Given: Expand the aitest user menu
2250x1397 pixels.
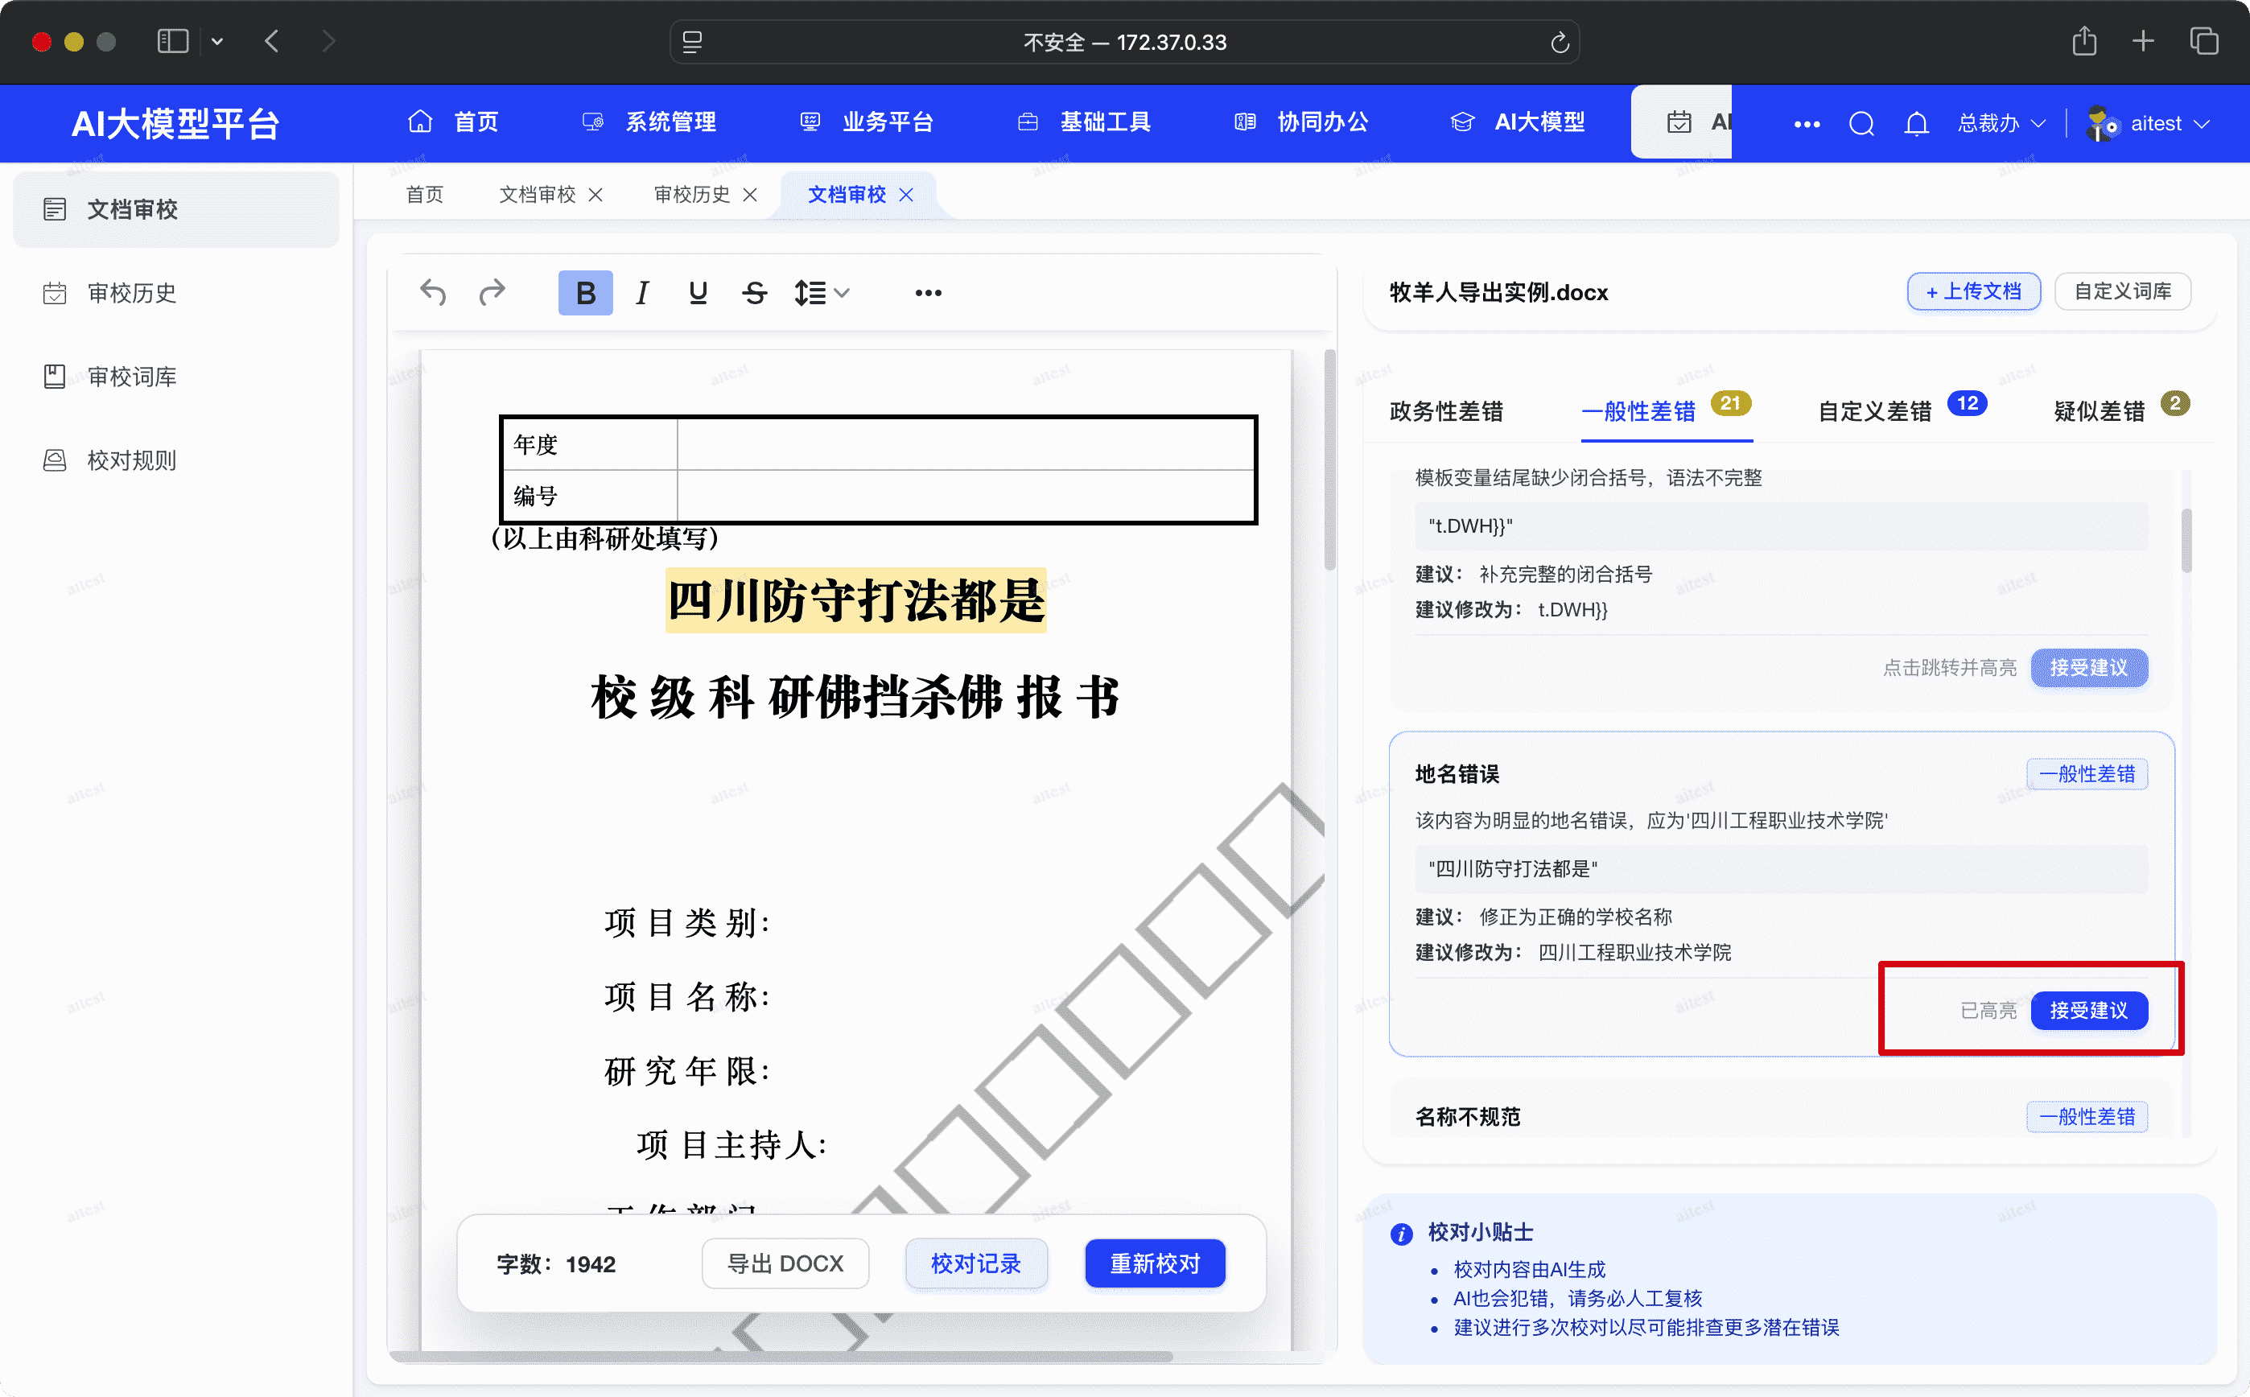Looking at the screenshot, I should pyautogui.click(x=2170, y=123).
